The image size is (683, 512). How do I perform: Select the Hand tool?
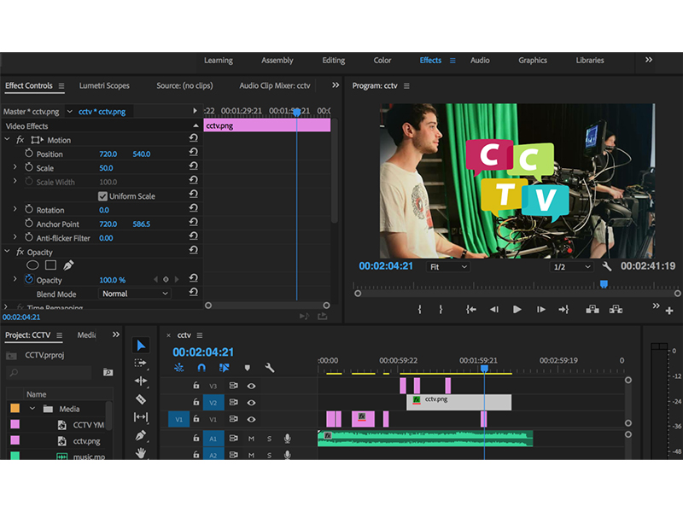tap(141, 453)
